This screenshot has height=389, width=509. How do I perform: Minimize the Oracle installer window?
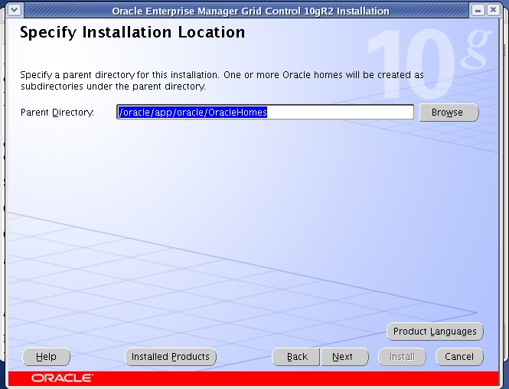pos(478,10)
